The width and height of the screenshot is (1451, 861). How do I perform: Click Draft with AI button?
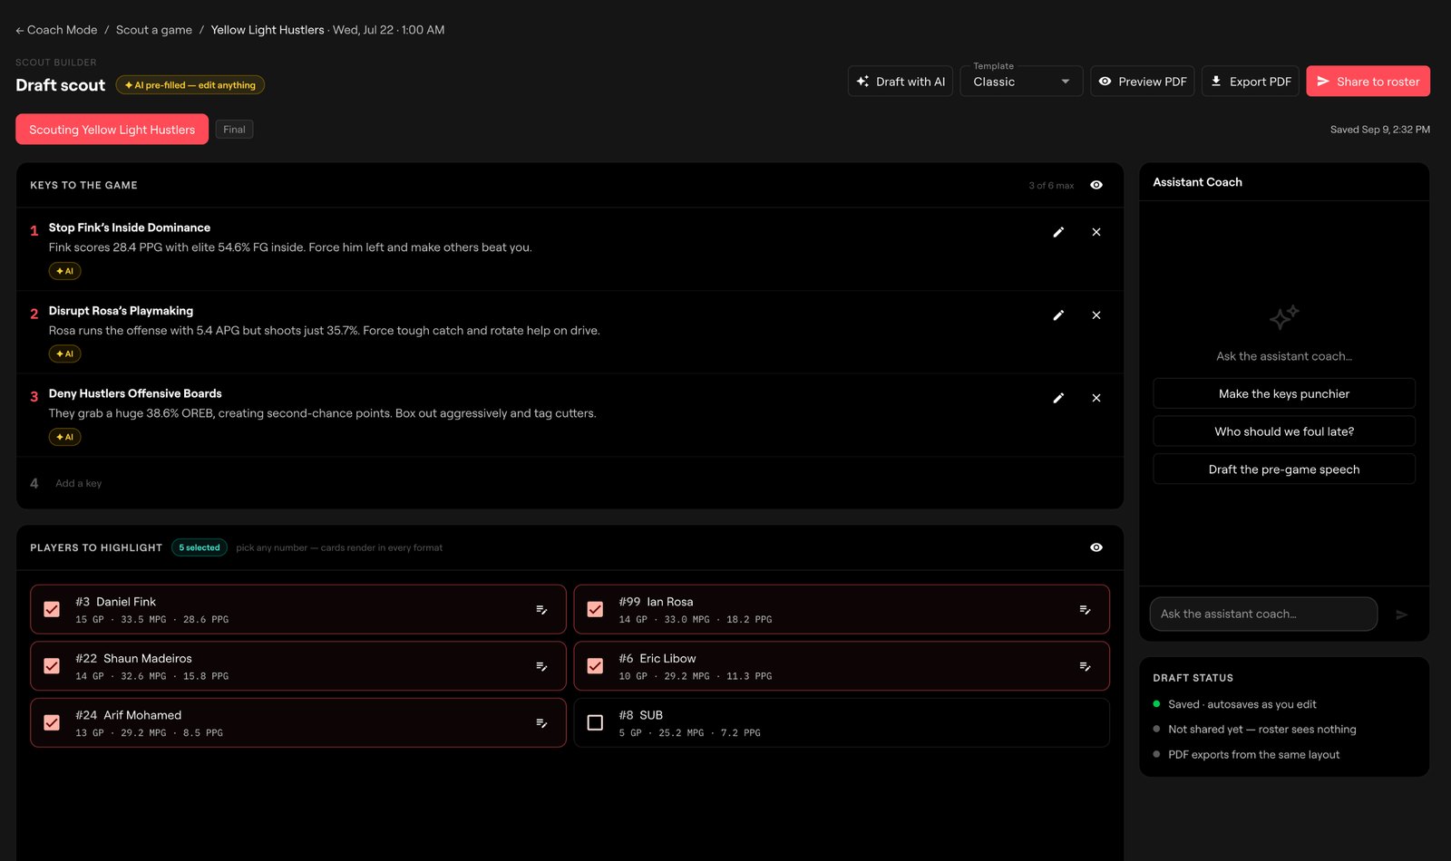pyautogui.click(x=901, y=81)
